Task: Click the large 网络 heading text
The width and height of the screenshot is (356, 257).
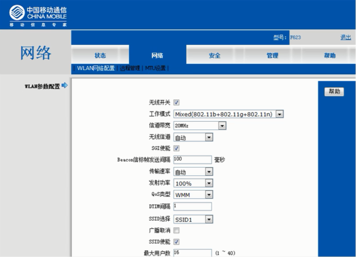Action: pos(36,53)
